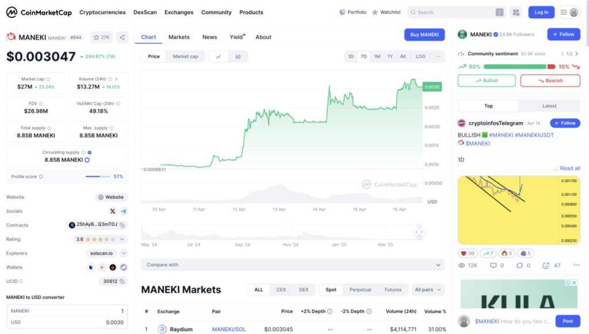Open the All pairs dropdown filter

click(429, 290)
